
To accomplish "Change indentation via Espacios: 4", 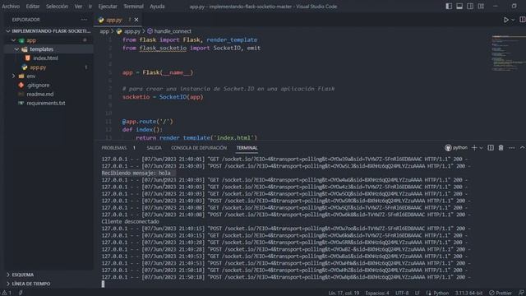I will (377, 293).
